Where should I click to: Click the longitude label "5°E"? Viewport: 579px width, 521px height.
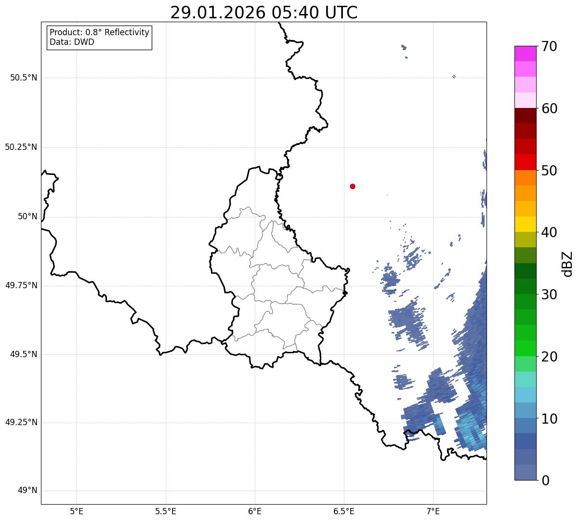77,511
